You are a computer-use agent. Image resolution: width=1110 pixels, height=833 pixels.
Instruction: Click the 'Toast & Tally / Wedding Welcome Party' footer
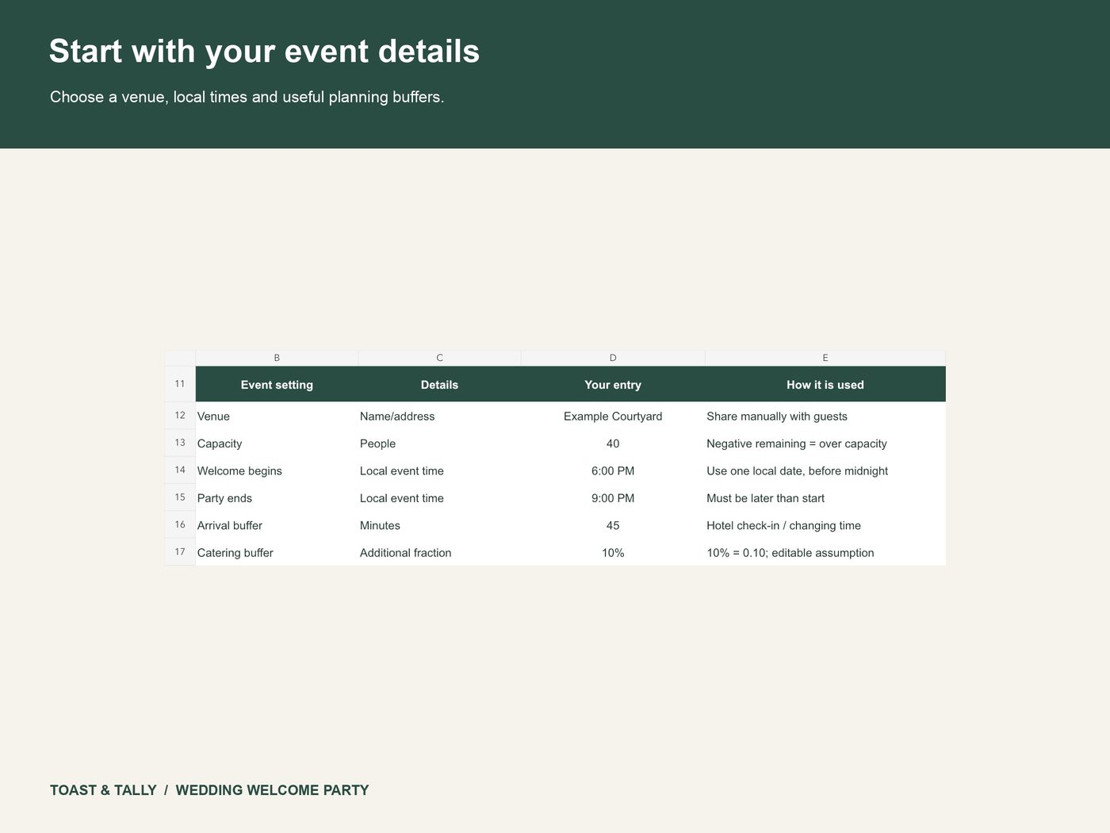(x=209, y=790)
